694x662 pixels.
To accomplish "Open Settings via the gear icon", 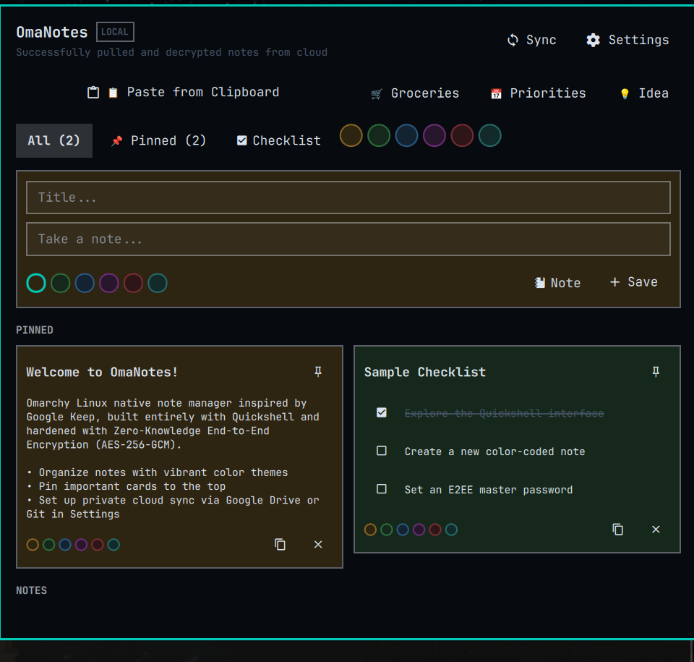I will click(593, 41).
